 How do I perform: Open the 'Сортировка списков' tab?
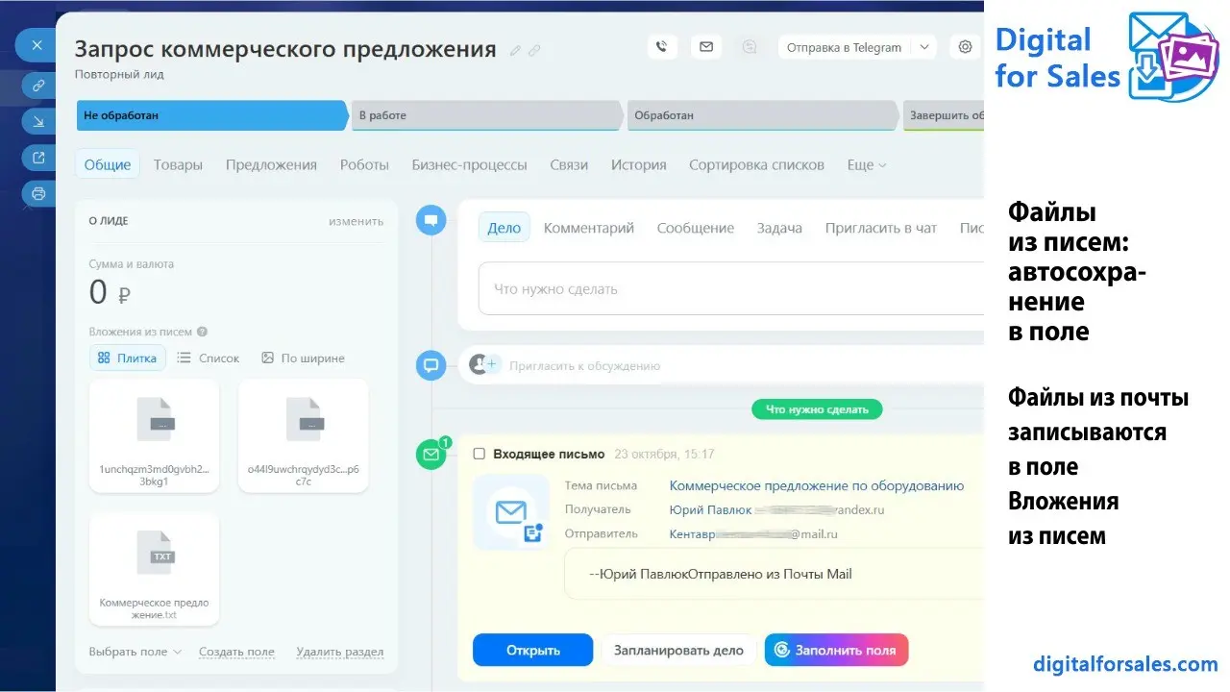756,164
